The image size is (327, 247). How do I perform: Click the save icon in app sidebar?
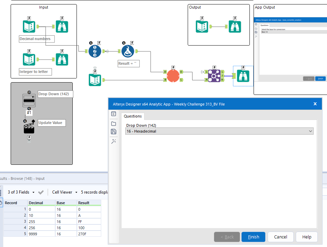tap(114, 132)
